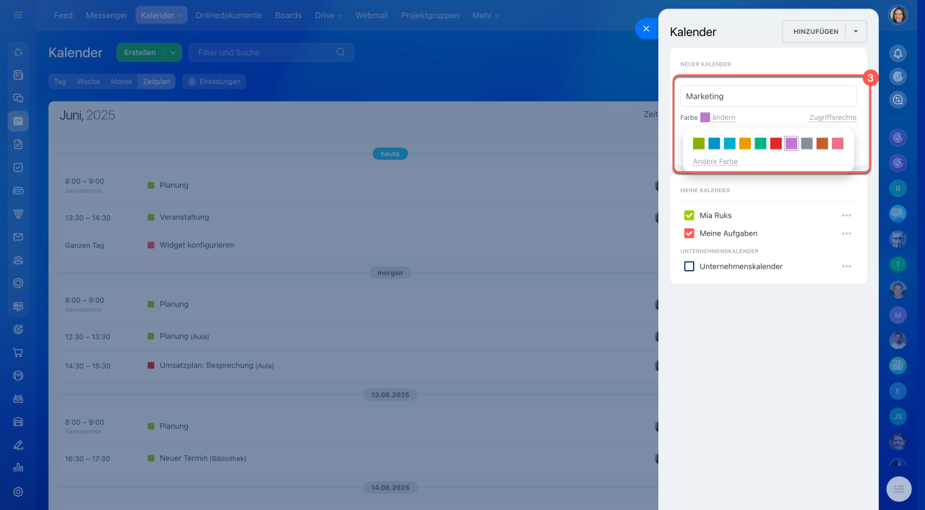Image resolution: width=925 pixels, height=510 pixels.
Task: Open the Projektgruppen menu item
Action: click(430, 15)
